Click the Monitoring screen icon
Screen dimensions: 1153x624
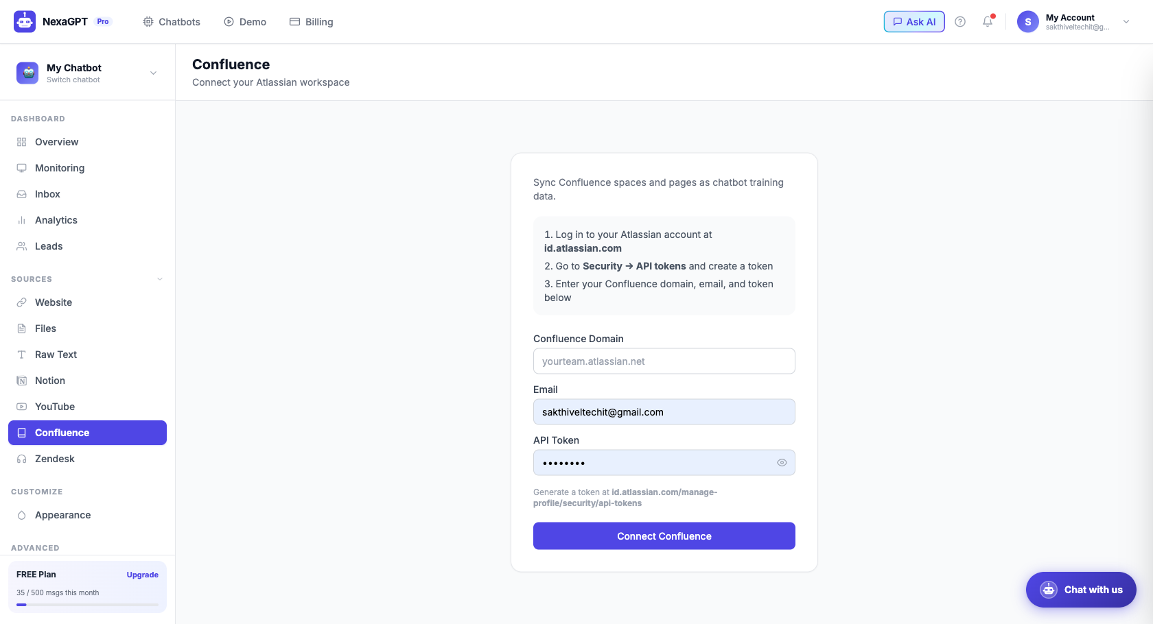(22, 168)
